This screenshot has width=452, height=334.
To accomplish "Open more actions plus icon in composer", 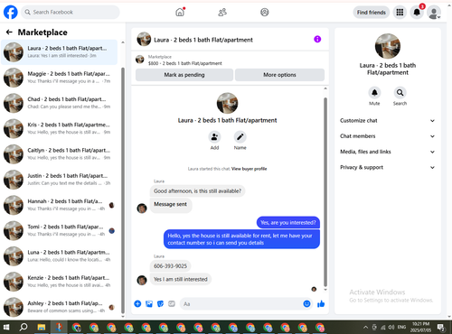I will point(137,304).
